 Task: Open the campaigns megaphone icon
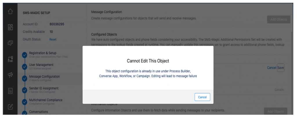(10, 75)
